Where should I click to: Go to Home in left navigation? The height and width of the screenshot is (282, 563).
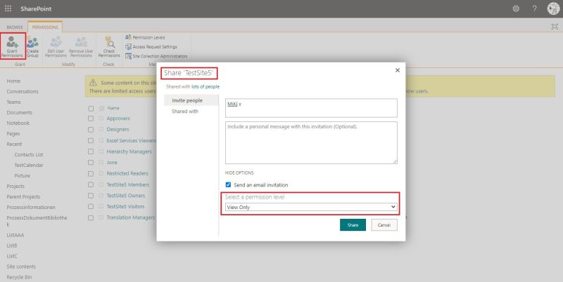13,81
